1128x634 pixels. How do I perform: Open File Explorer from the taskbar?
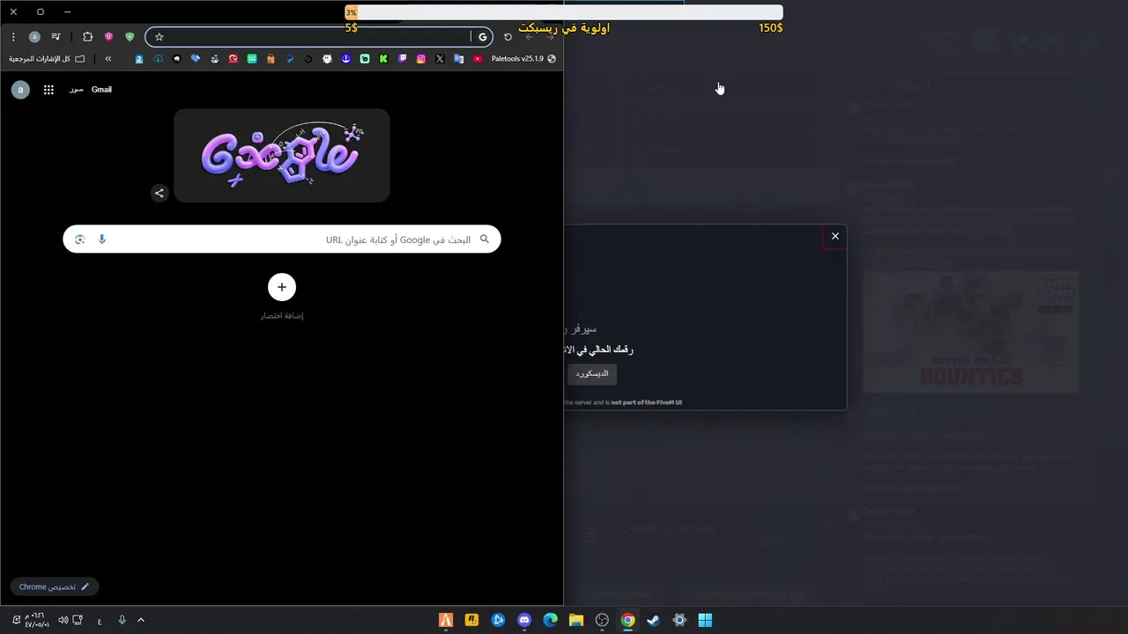click(575, 620)
